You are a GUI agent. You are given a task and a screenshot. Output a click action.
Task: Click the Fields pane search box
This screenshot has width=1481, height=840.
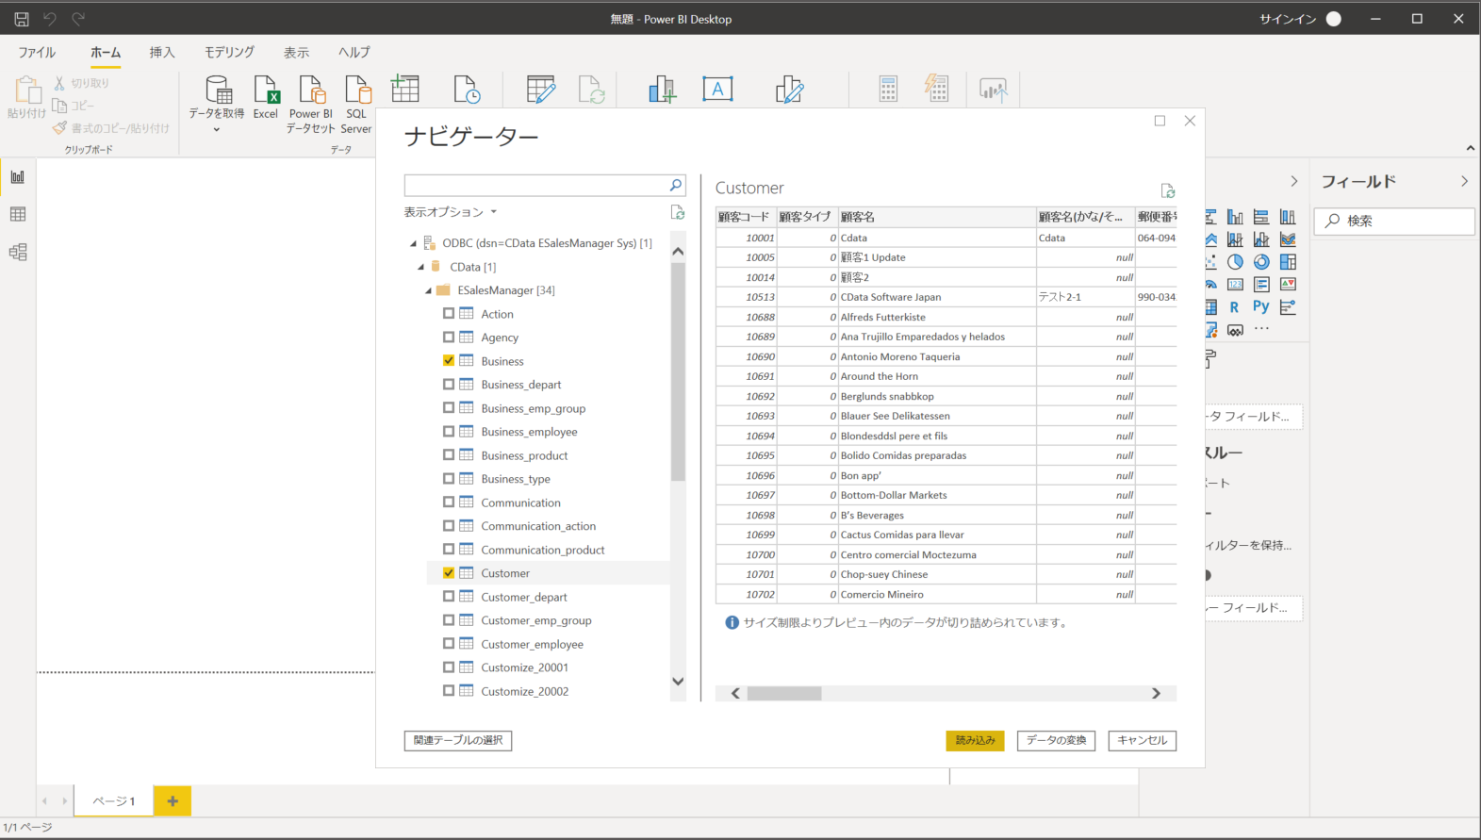tap(1394, 221)
